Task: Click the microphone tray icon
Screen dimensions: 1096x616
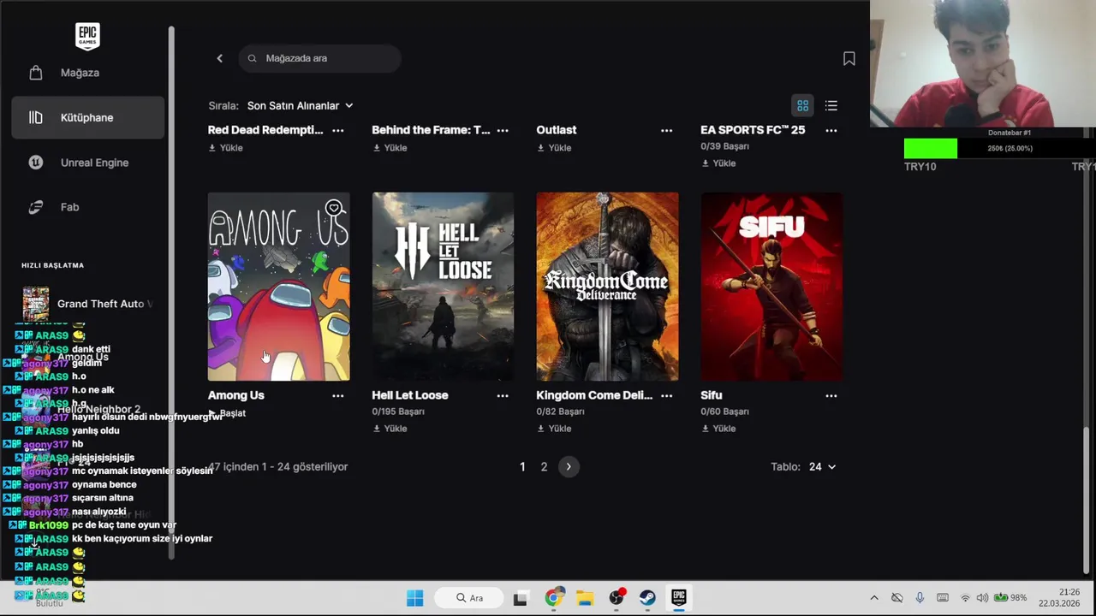Action: click(920, 598)
